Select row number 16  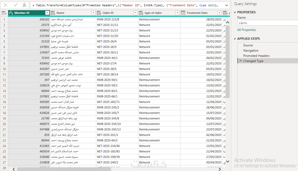point(4,102)
